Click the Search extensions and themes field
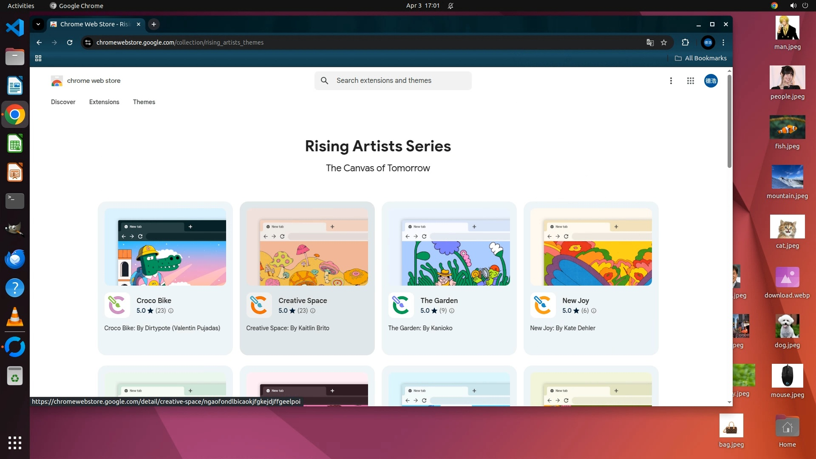The width and height of the screenshot is (816, 459). coord(393,81)
